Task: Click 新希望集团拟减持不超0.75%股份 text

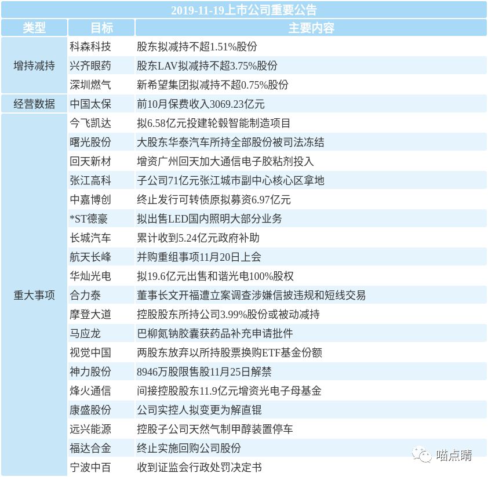Action: 213,85
